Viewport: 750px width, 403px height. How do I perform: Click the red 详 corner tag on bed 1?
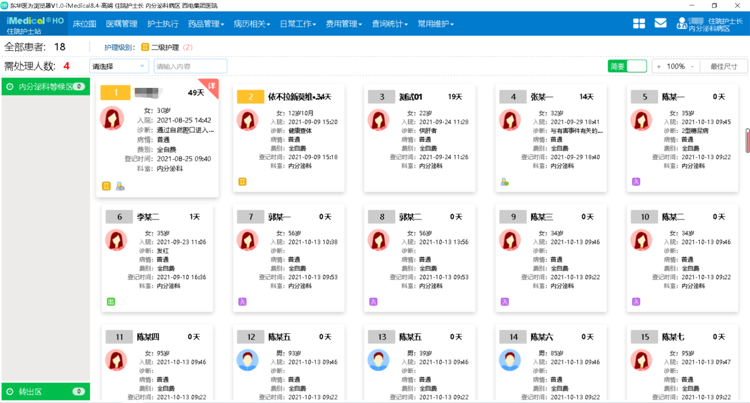click(212, 86)
